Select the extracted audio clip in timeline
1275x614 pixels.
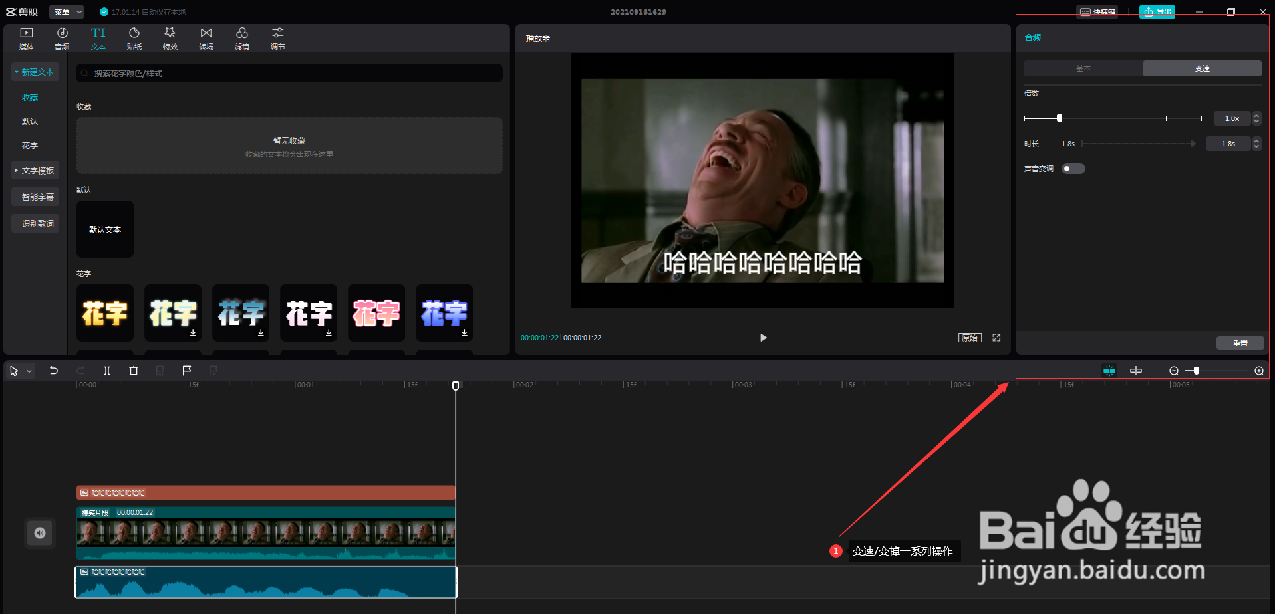tap(266, 582)
